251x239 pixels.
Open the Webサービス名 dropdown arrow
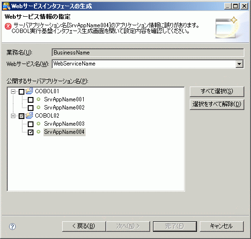click(x=240, y=64)
